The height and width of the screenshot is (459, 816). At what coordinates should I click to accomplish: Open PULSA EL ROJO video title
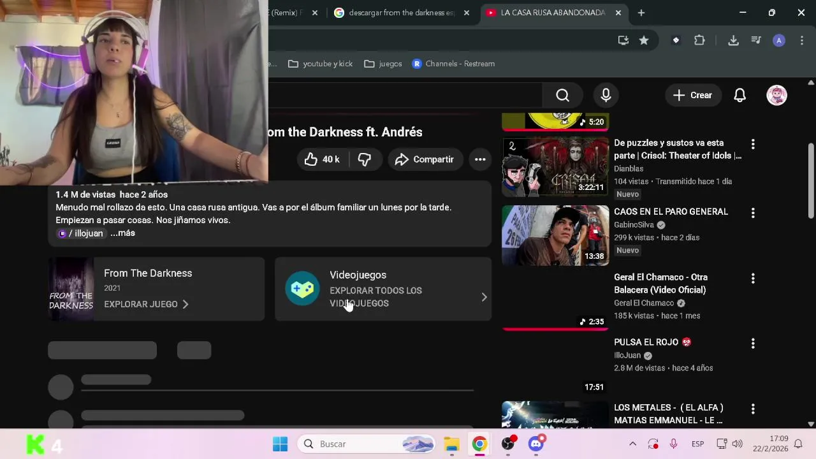pos(652,342)
